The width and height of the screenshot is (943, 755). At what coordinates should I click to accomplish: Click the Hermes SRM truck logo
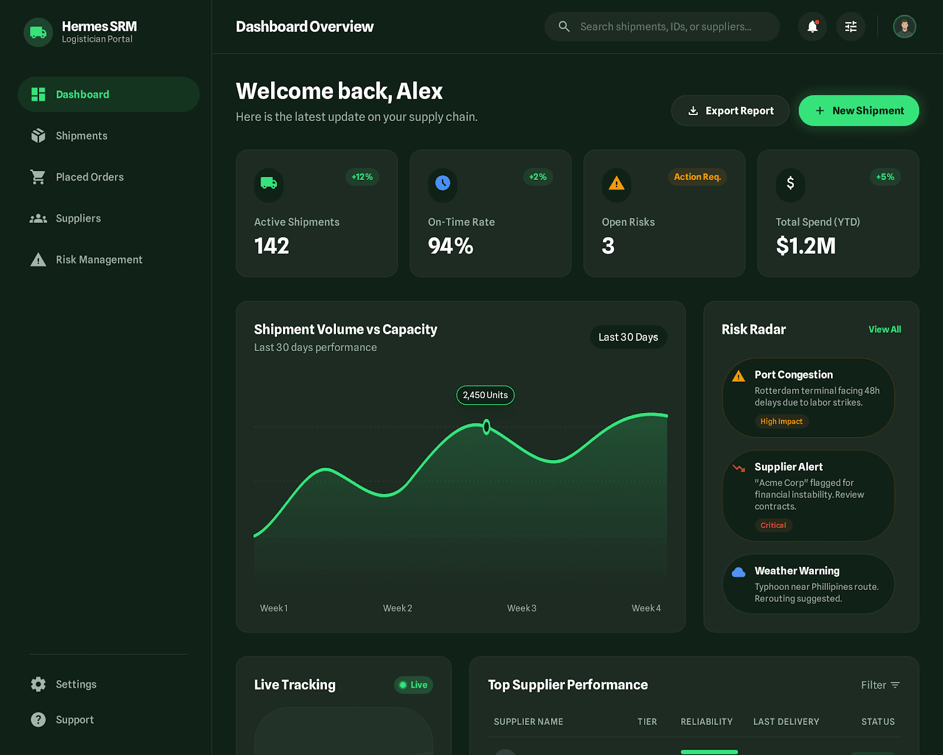coord(38,32)
